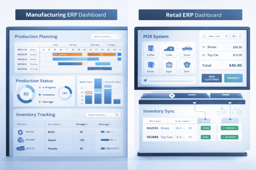Open the dropdown beside the POS search
The width and height of the screenshot is (256, 170).
[x=236, y=36]
